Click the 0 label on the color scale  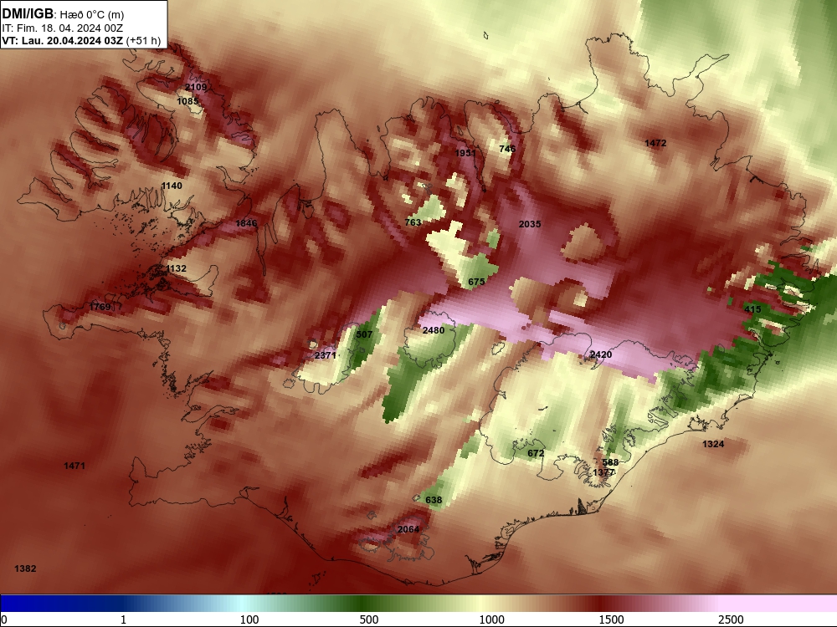point(4,619)
